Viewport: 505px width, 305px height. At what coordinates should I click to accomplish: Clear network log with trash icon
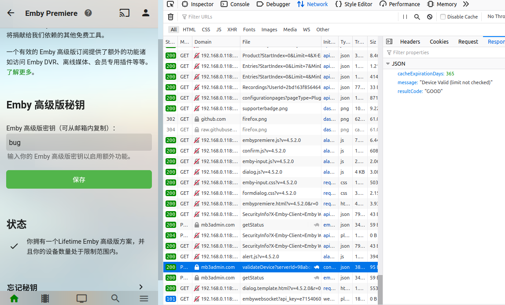pyautogui.click(x=171, y=17)
